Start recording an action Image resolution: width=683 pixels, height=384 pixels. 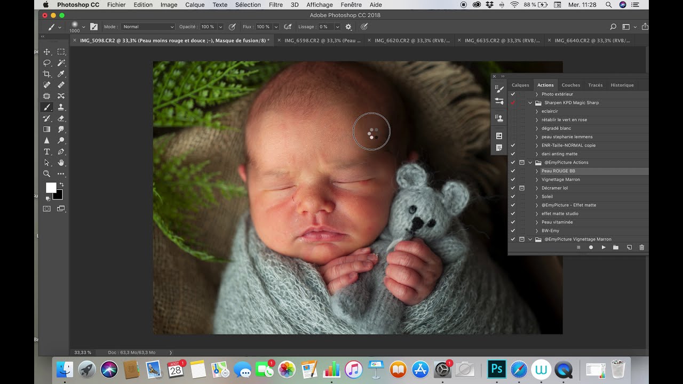click(591, 247)
